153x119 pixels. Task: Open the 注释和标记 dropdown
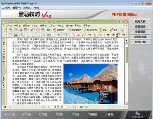coord(75,30)
